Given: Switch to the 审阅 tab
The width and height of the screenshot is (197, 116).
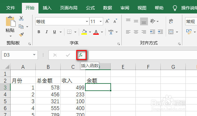Looking at the screenshot, I should click(x=125, y=8).
